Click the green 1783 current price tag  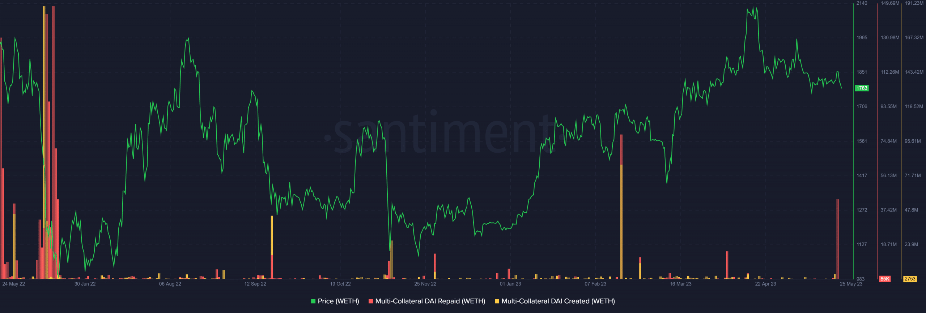[862, 88]
